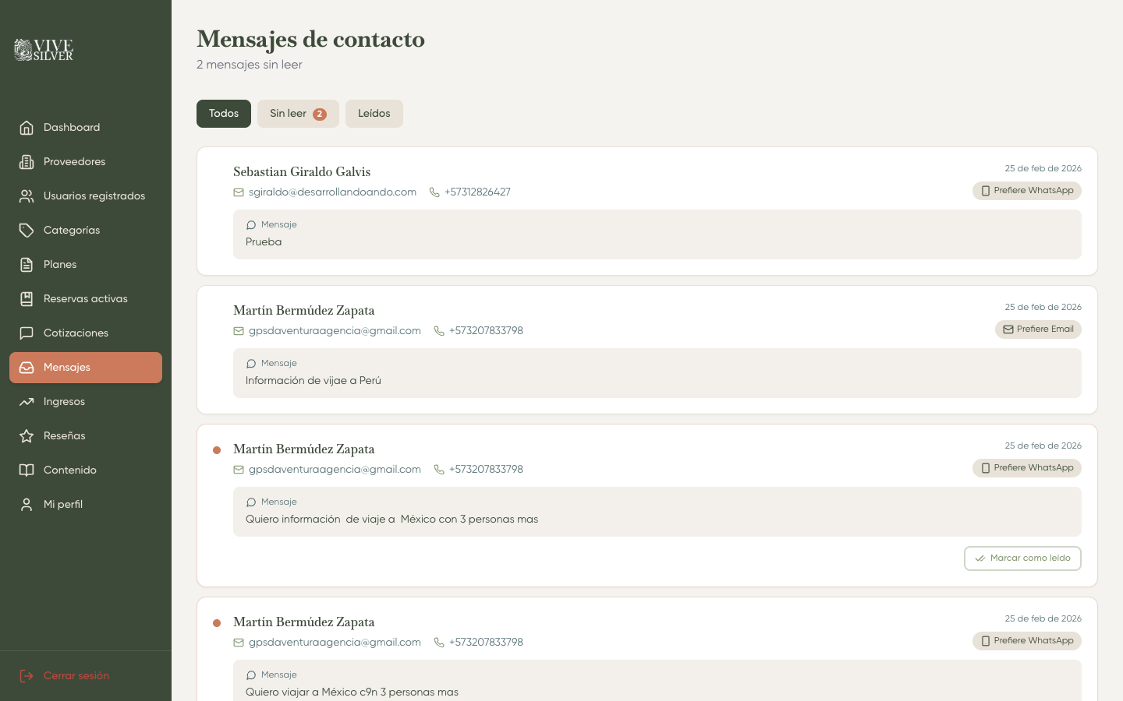Open Reseñas using the star icon
Screen dimensions: 1123x701
point(27,435)
